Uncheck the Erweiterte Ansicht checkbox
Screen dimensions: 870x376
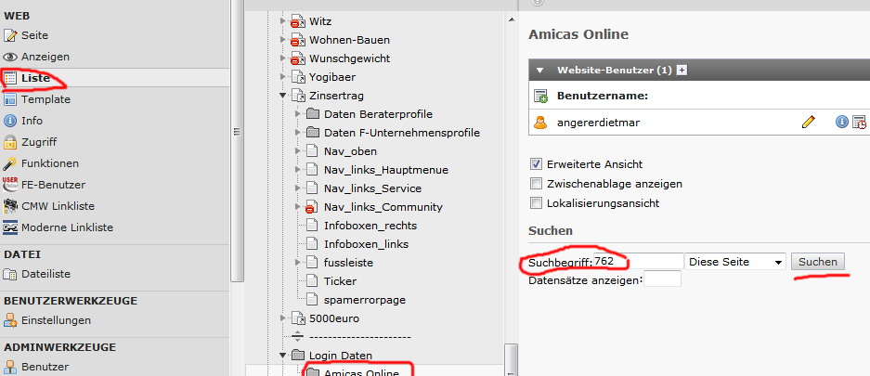click(536, 164)
